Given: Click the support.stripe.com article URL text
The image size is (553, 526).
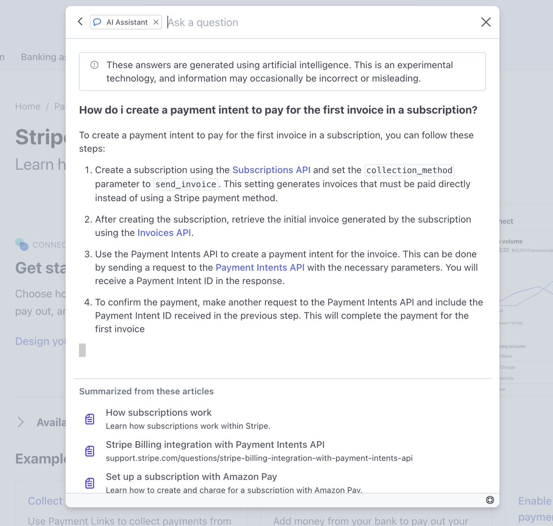Looking at the screenshot, I should pyautogui.click(x=259, y=458).
